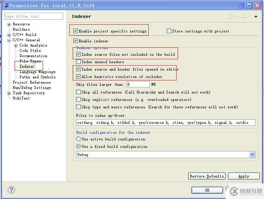Check Store settings with project
The height and width of the screenshot is (199, 264).
[169, 31]
